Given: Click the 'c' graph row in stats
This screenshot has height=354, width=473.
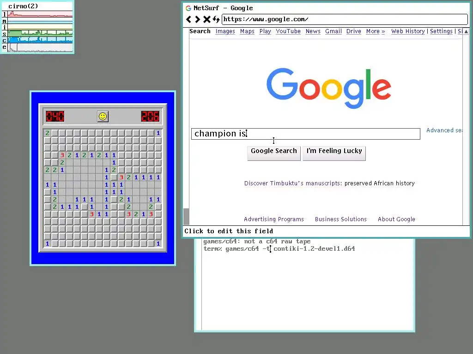Looking at the screenshot, I should (x=37, y=40).
